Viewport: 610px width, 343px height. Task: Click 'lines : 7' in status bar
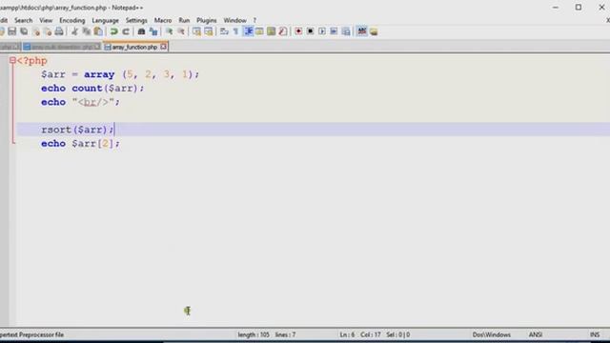[285, 334]
